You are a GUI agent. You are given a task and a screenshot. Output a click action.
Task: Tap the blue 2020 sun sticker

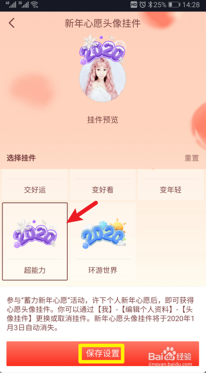pyautogui.click(x=103, y=233)
